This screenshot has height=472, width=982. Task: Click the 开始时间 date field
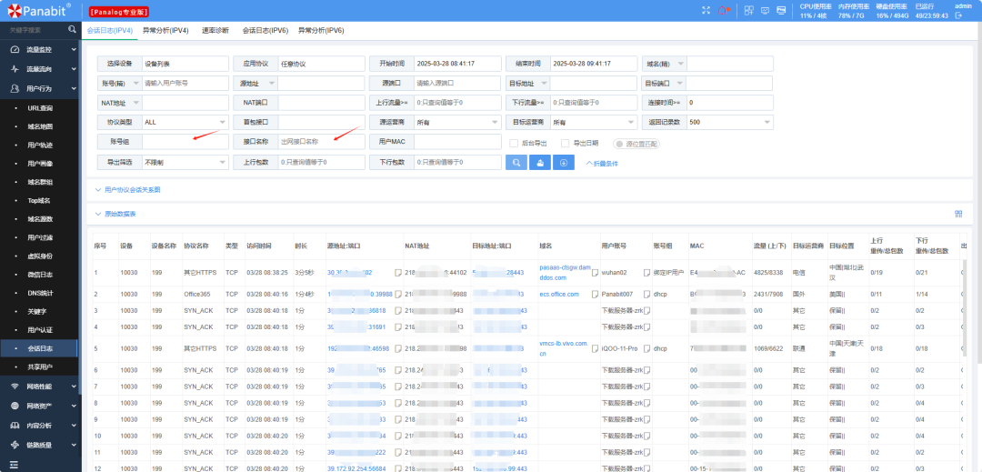pos(457,64)
